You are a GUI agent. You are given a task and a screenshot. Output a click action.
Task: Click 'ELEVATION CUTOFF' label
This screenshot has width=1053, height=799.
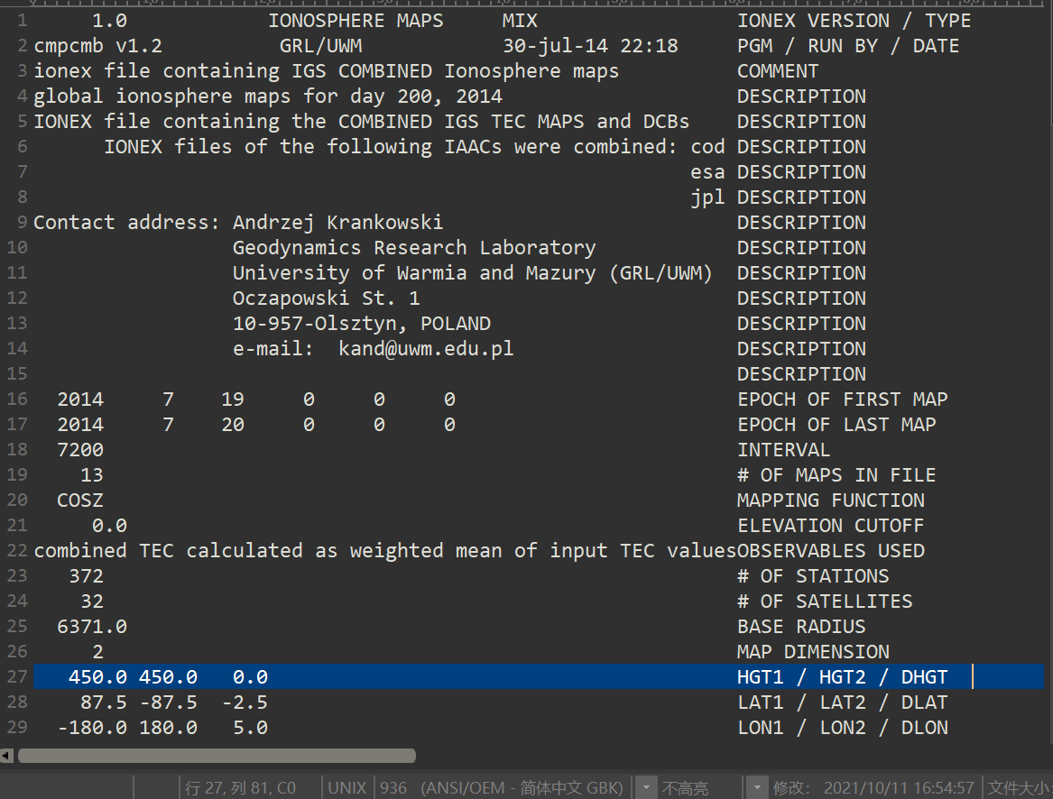(x=831, y=526)
